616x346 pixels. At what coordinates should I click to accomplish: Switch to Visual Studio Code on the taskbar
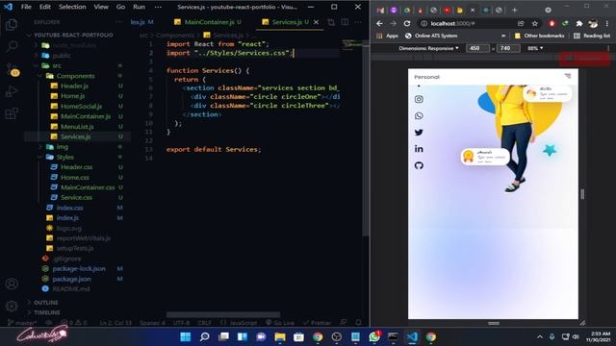pyautogui.click(x=412, y=336)
